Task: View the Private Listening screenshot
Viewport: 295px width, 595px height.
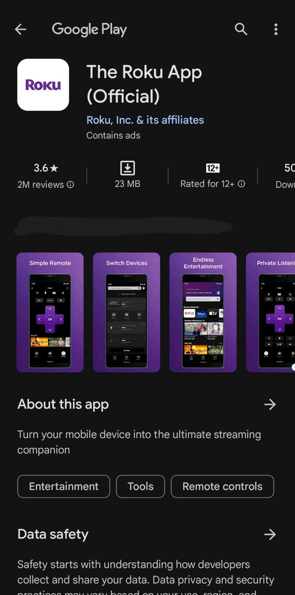Action: tap(271, 312)
